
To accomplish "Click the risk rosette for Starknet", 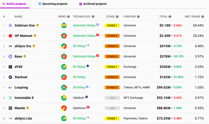I will pos(64,77).
